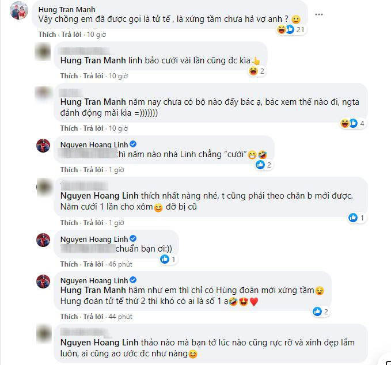Reply to Hung Tran Manh's top comment
The height and width of the screenshot is (365, 391).
(x=71, y=35)
